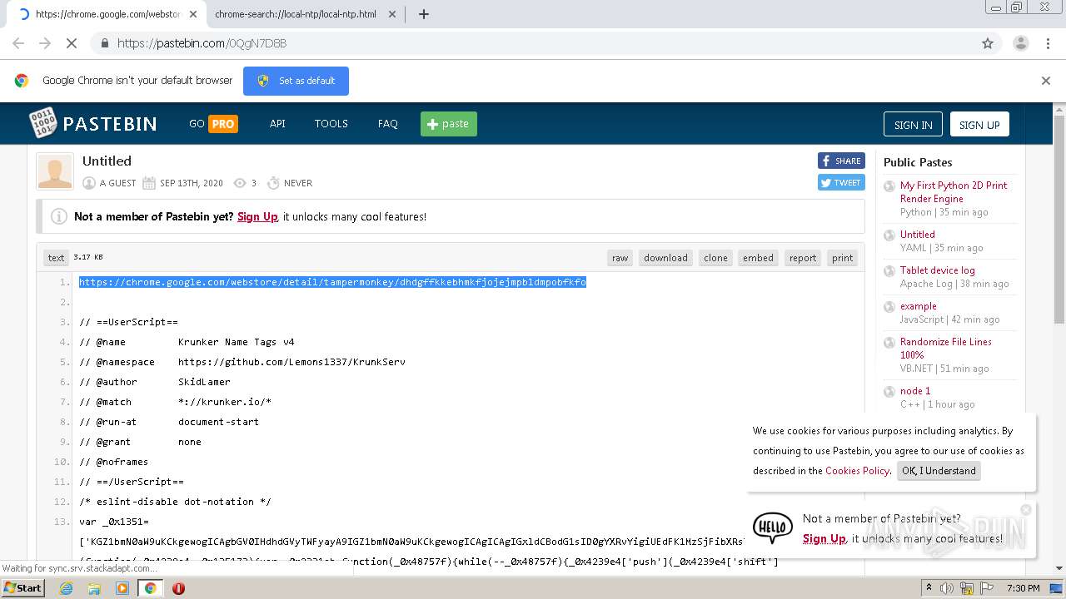Screen dimensions: 1066x599
Task: Click the text syntax label
Action: pos(56,258)
